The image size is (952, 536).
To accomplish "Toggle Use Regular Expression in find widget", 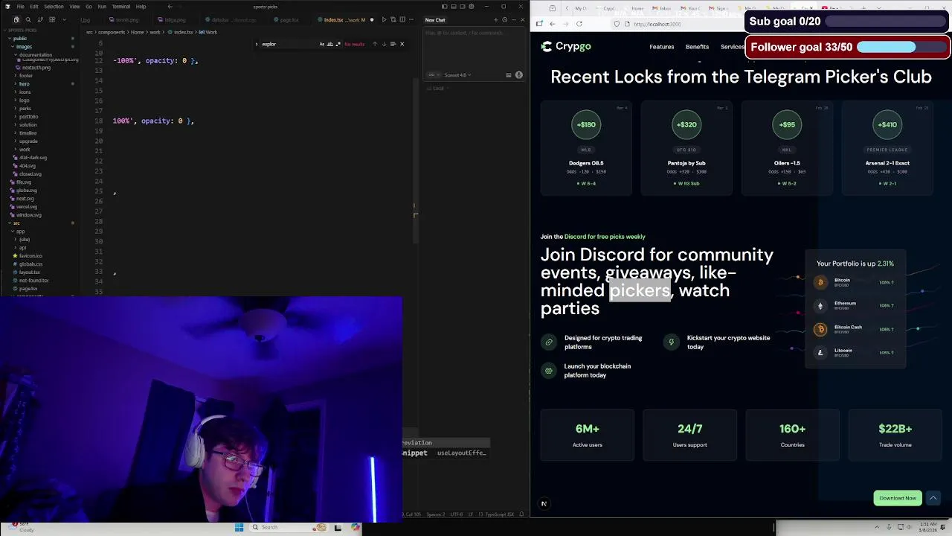I will (x=338, y=44).
